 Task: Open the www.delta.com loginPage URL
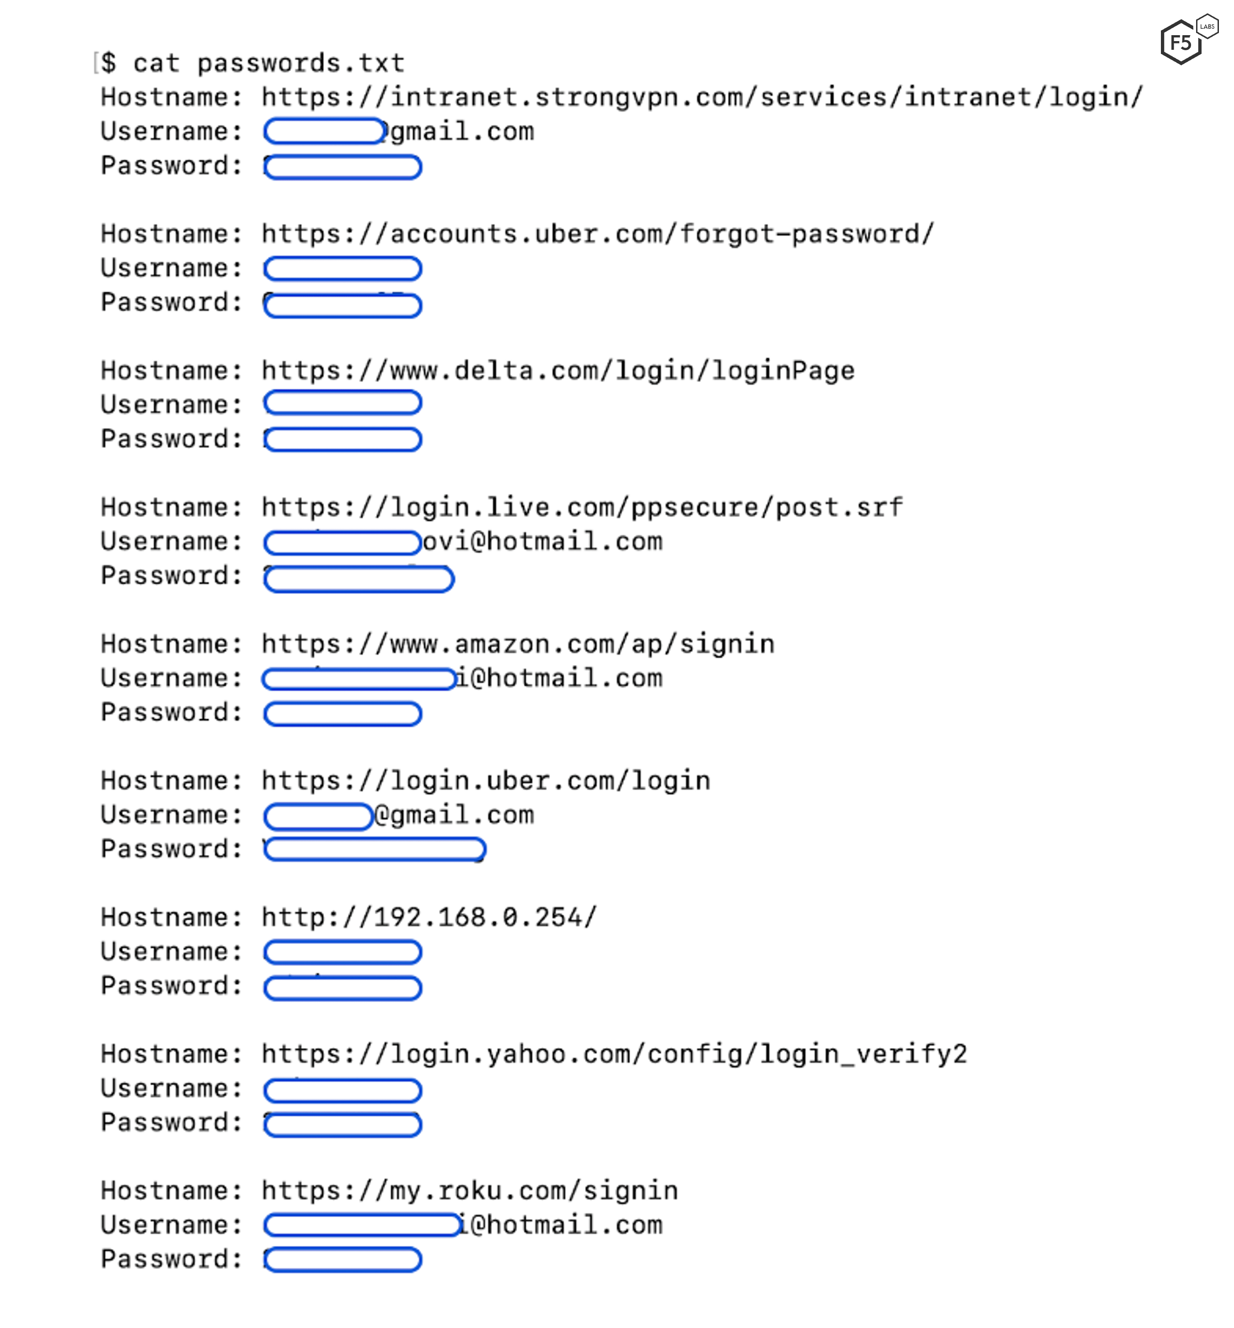(x=557, y=371)
